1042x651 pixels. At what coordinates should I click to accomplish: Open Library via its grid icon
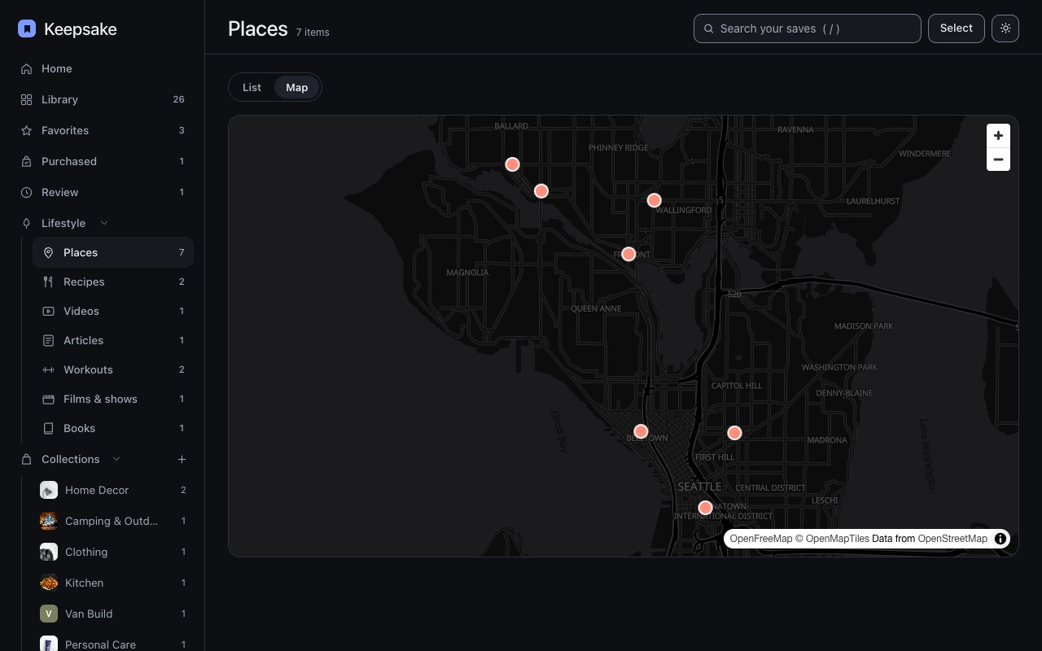pos(26,100)
